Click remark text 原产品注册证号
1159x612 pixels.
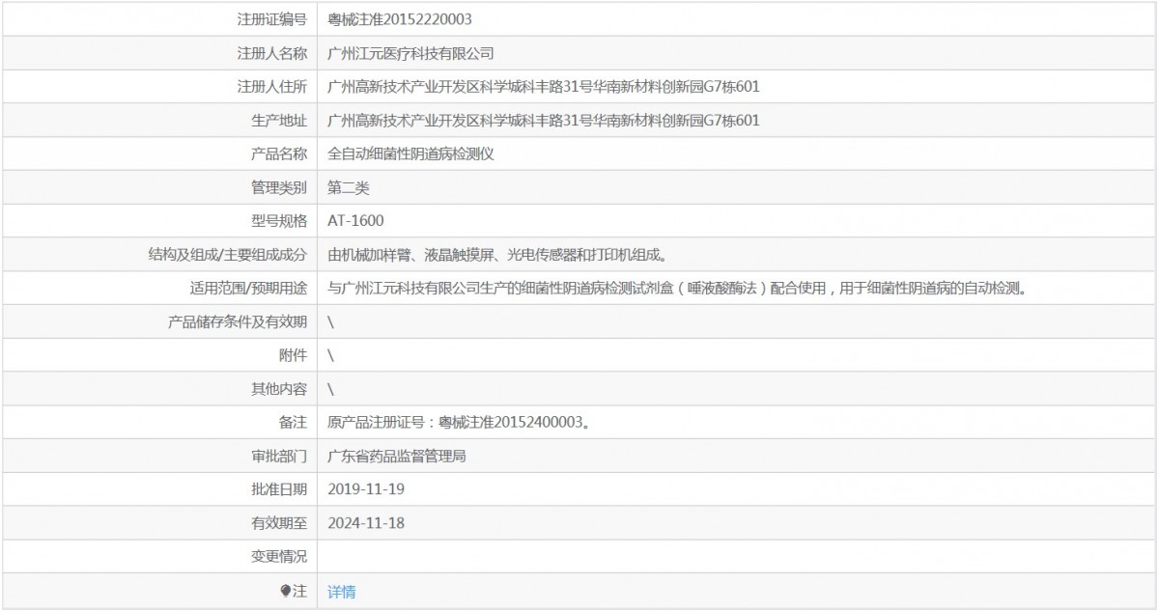(459, 423)
